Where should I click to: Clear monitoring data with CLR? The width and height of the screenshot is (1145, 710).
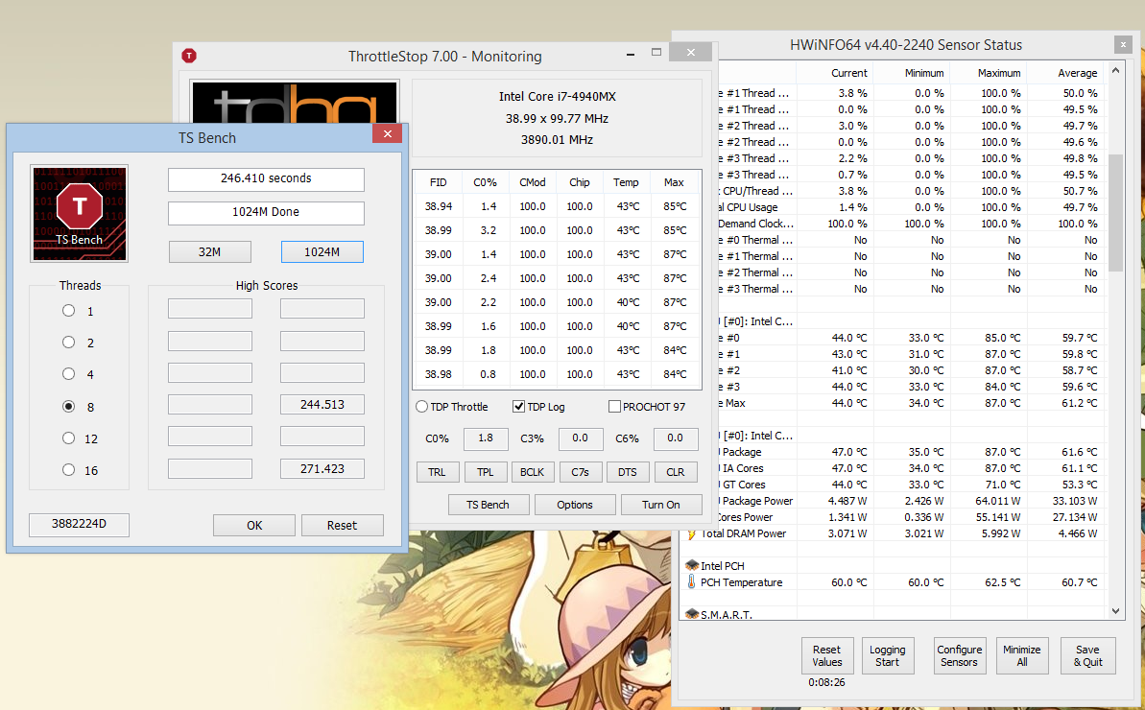676,472
